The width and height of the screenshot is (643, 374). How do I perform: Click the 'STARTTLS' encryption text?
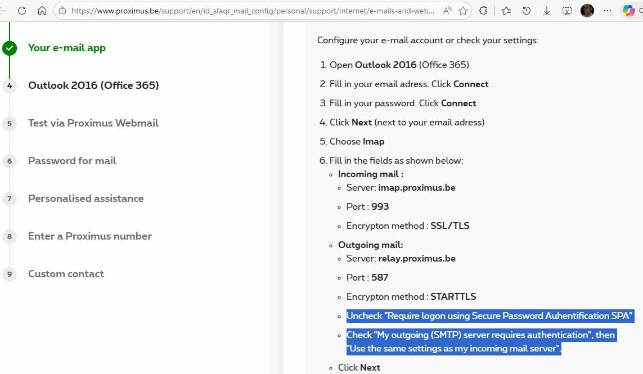pyautogui.click(x=453, y=297)
